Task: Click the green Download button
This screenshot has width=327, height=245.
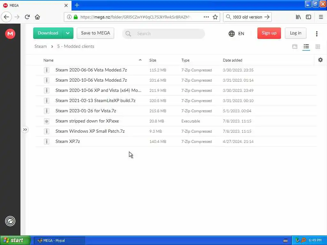Action: [x=48, y=33]
